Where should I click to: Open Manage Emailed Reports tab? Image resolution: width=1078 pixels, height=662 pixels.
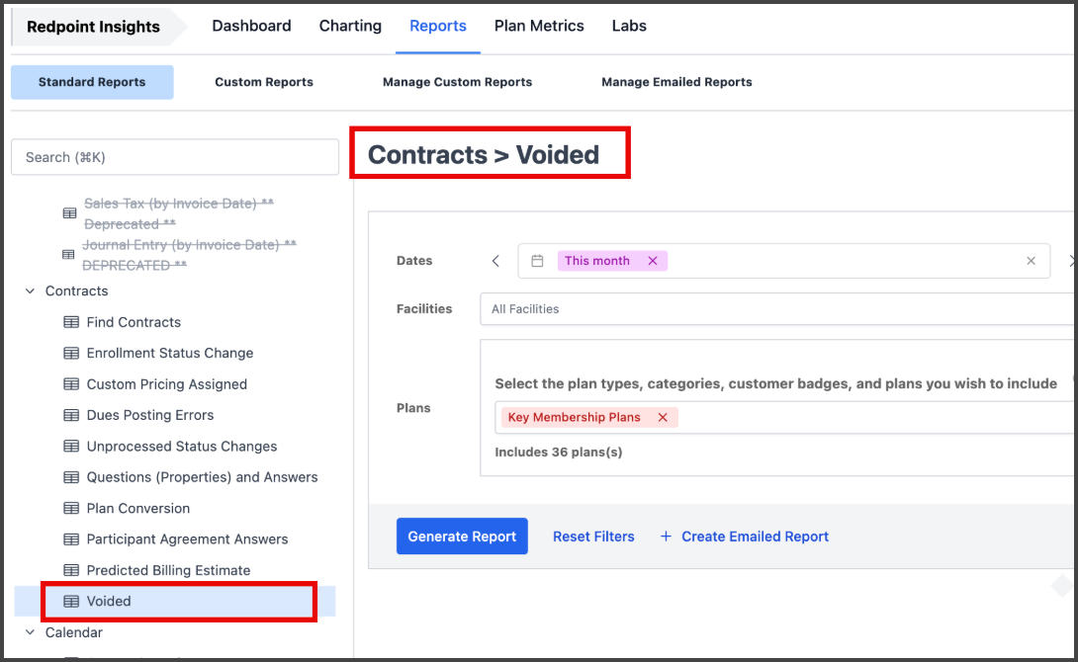[676, 82]
